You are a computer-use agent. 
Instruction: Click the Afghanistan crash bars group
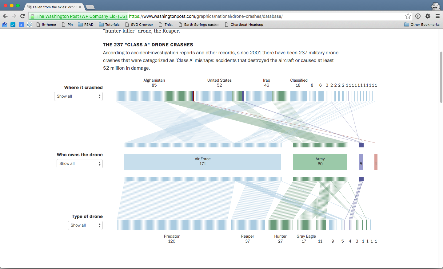coord(155,96)
